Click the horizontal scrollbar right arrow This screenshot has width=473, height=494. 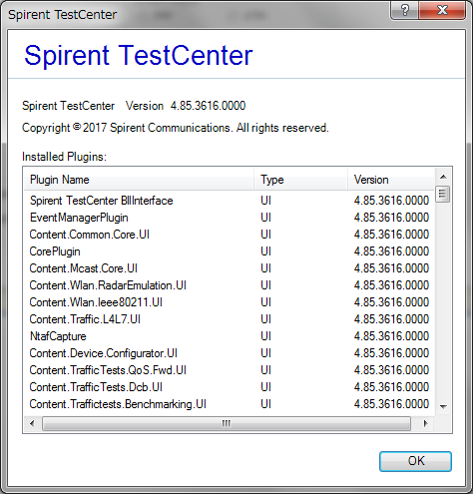click(x=425, y=423)
